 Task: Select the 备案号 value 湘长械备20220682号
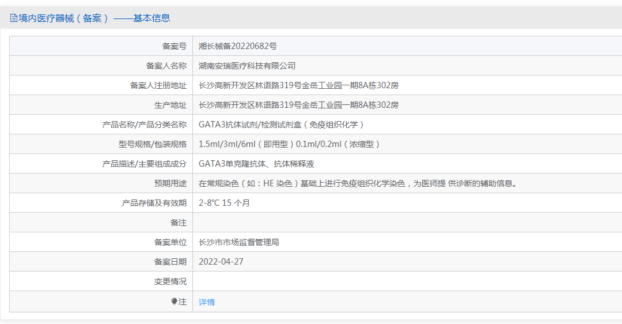click(x=238, y=46)
